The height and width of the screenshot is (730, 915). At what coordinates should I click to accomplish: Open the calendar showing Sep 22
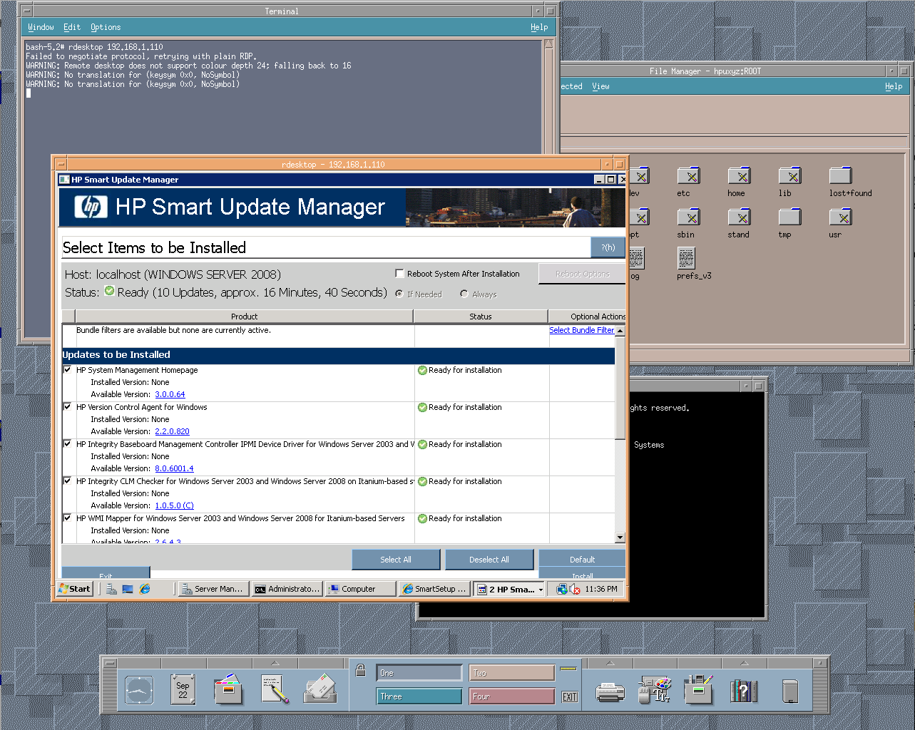click(183, 689)
